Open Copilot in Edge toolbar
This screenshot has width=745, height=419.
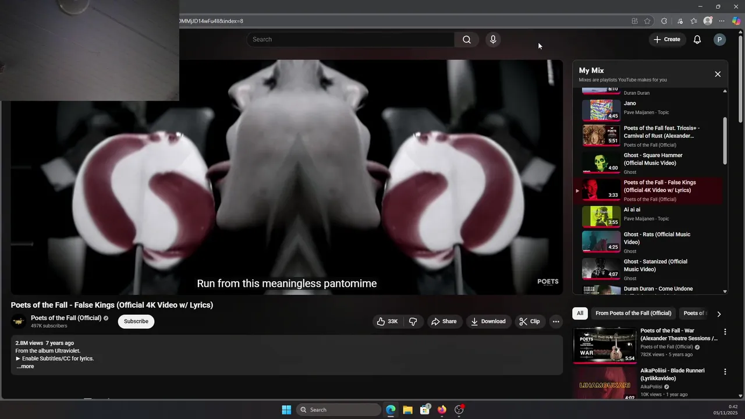[736, 21]
